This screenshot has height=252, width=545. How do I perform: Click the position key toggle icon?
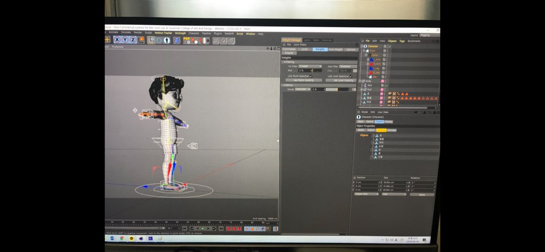(x=246, y=228)
